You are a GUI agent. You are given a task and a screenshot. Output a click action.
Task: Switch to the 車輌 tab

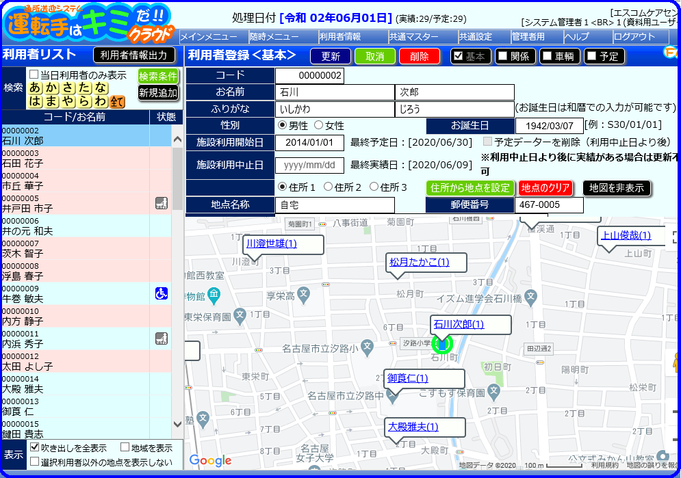(559, 56)
